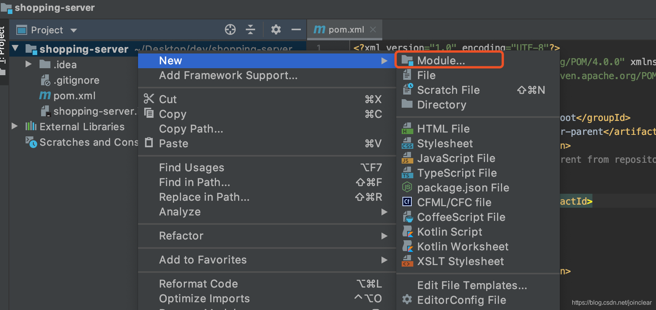Hide the Project panel with minus icon

coord(296,29)
